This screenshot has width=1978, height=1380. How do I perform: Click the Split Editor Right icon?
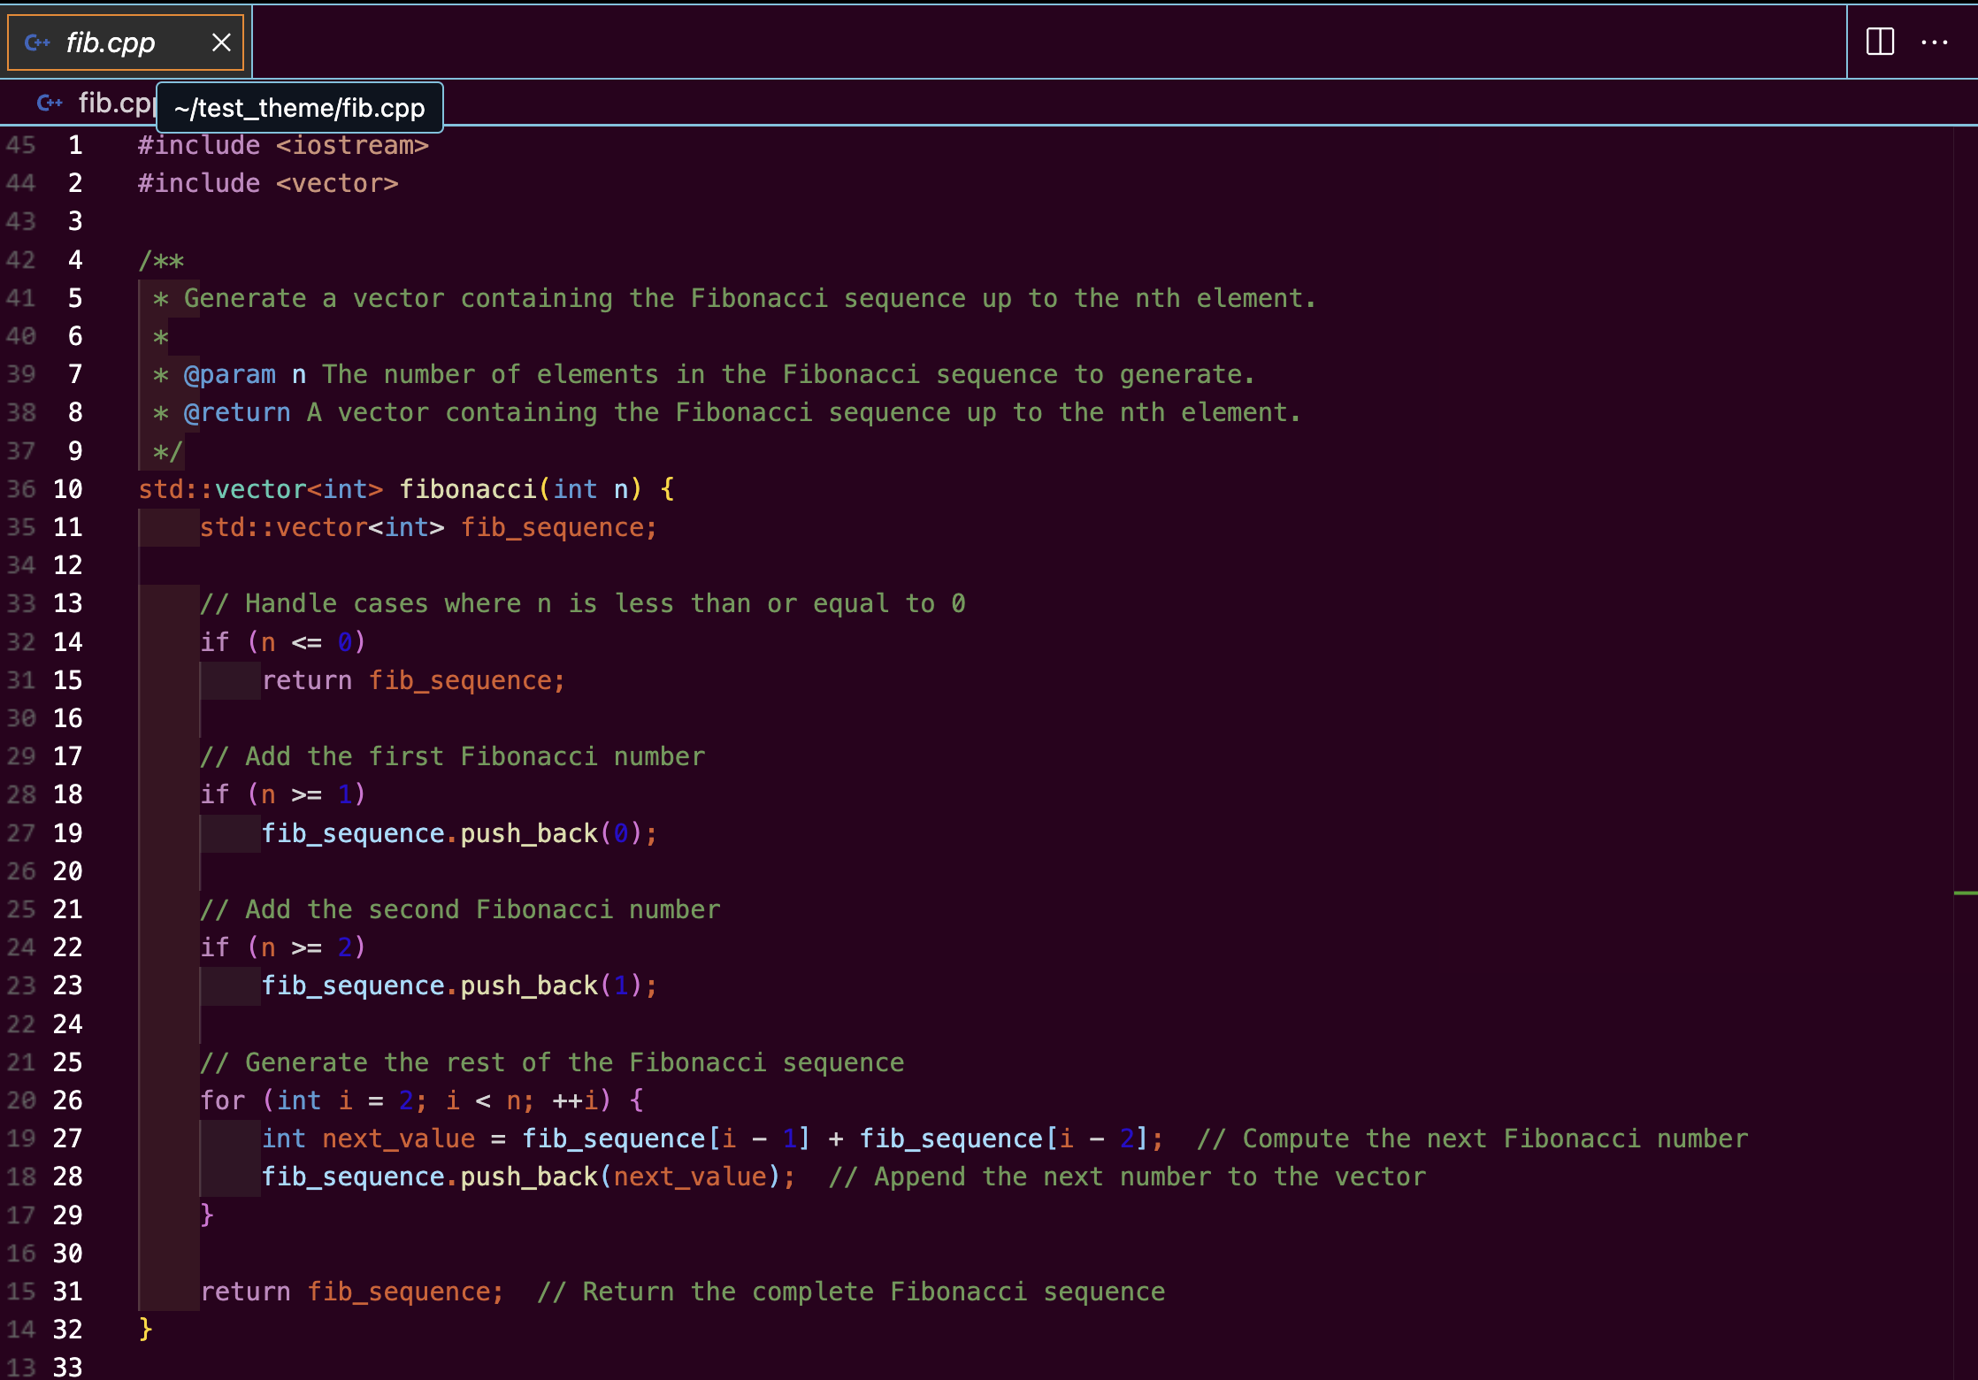1880,42
